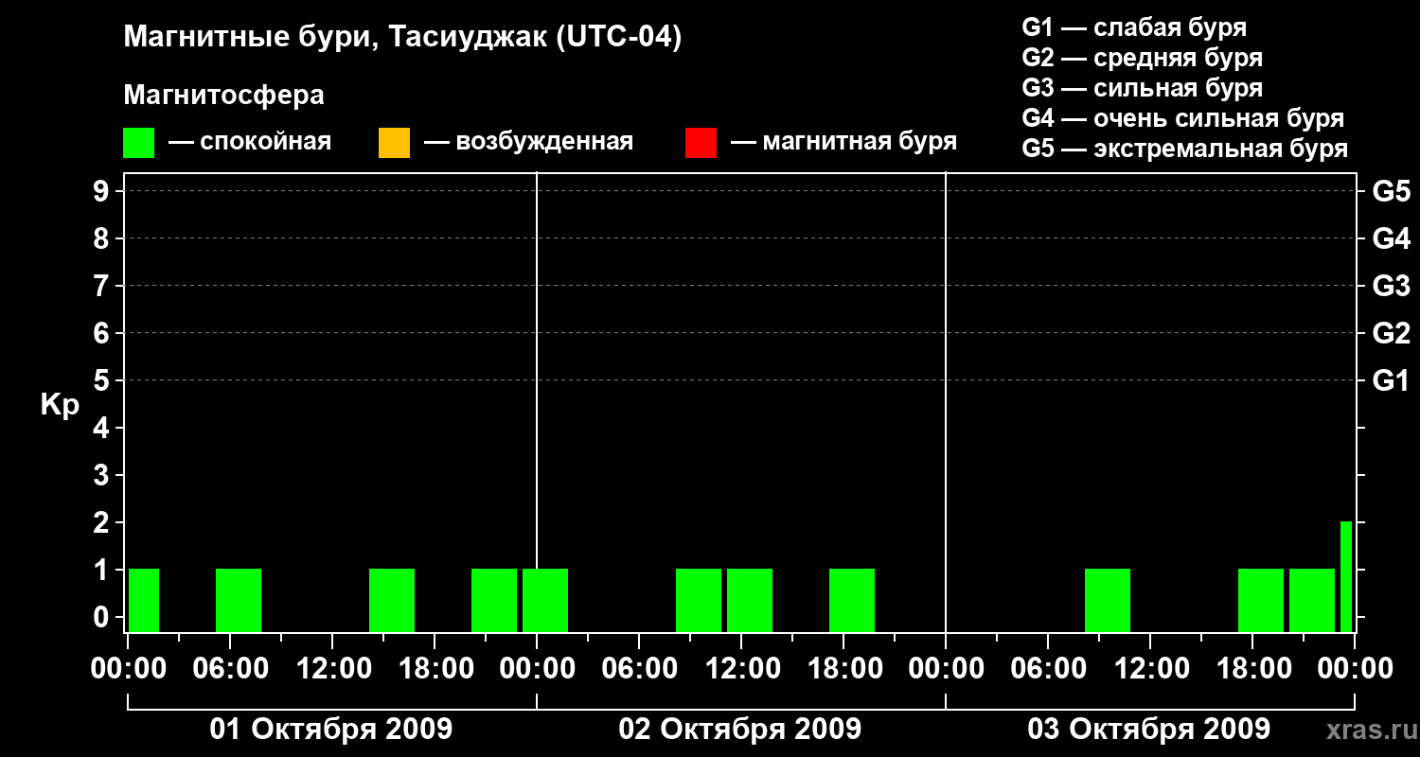The height and width of the screenshot is (757, 1420).
Task: Click the orange 'возбужденная' legend swatch
Action: 394,143
